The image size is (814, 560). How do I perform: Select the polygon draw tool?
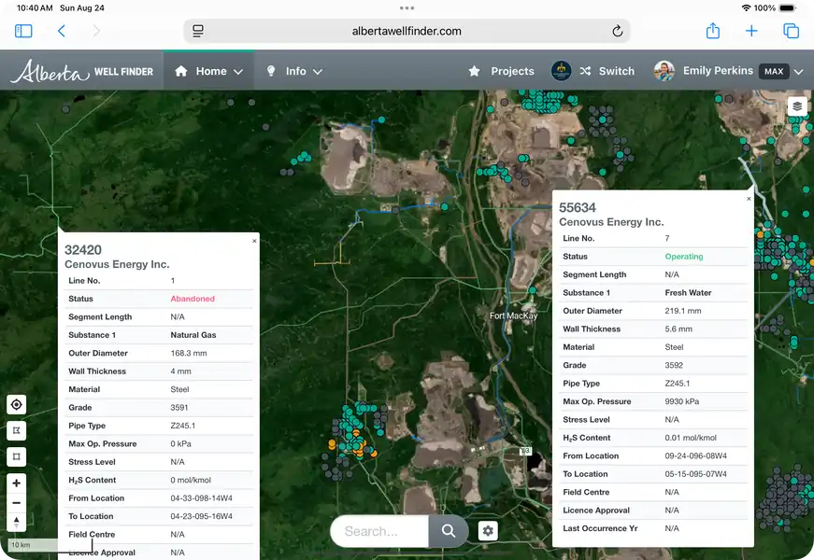(x=17, y=430)
